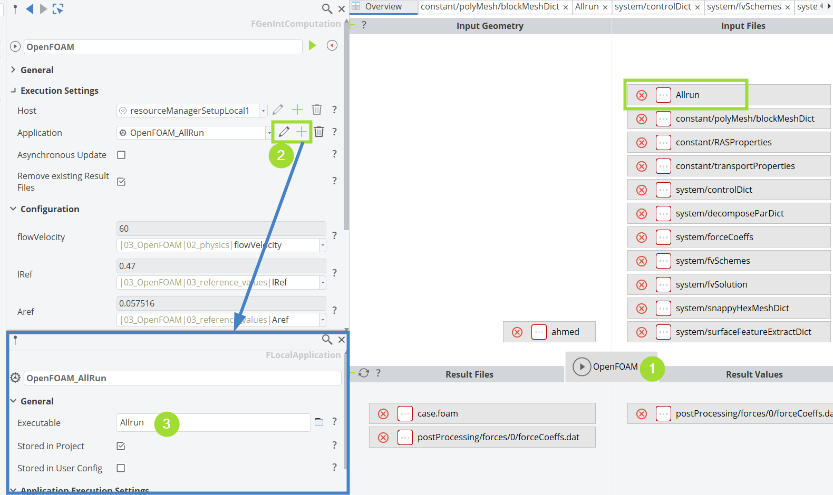This screenshot has width=833, height=495.
Task: Toggle the Stored in Project checkbox
Action: (x=121, y=446)
